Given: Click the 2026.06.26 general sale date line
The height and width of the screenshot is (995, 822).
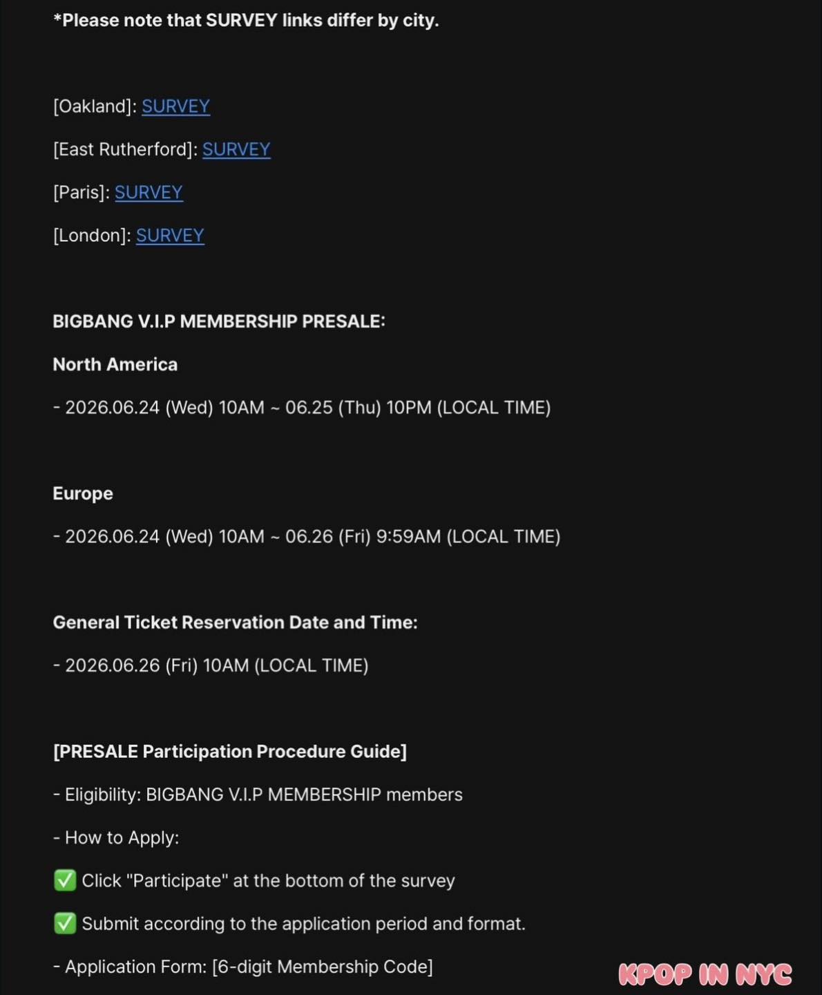Looking at the screenshot, I should pyautogui.click(x=211, y=665).
